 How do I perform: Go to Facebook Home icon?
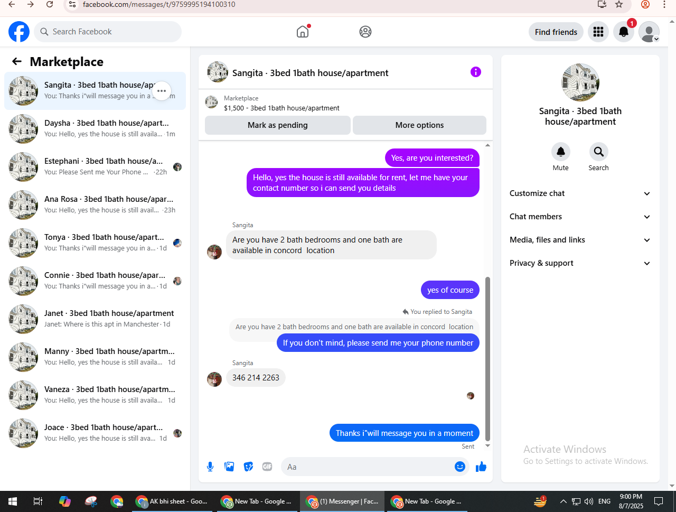303,32
